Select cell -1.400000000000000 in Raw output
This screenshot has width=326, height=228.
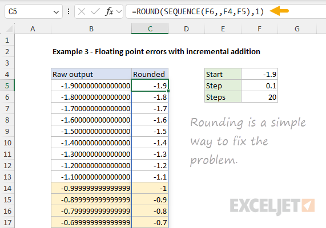pos(91,143)
